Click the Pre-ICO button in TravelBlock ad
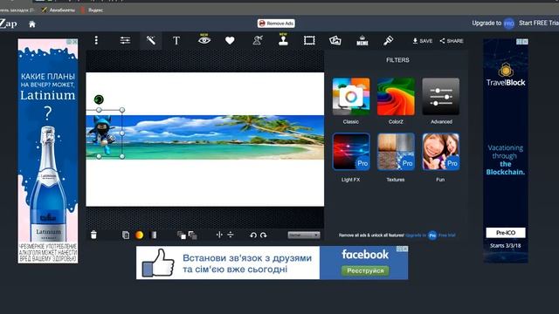 click(506, 233)
